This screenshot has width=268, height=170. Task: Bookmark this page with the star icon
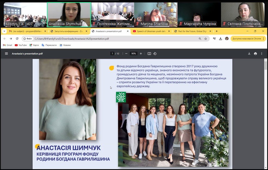pyautogui.click(x=206, y=39)
